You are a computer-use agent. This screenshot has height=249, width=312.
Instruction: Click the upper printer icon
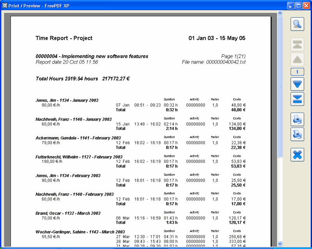(297, 119)
